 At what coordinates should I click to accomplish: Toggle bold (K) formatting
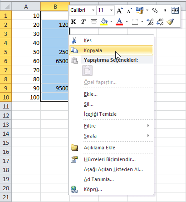point(73,22)
